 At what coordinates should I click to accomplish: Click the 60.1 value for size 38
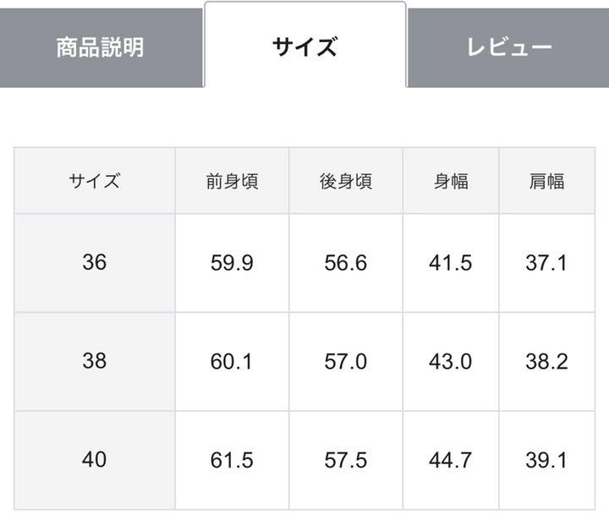click(x=232, y=362)
